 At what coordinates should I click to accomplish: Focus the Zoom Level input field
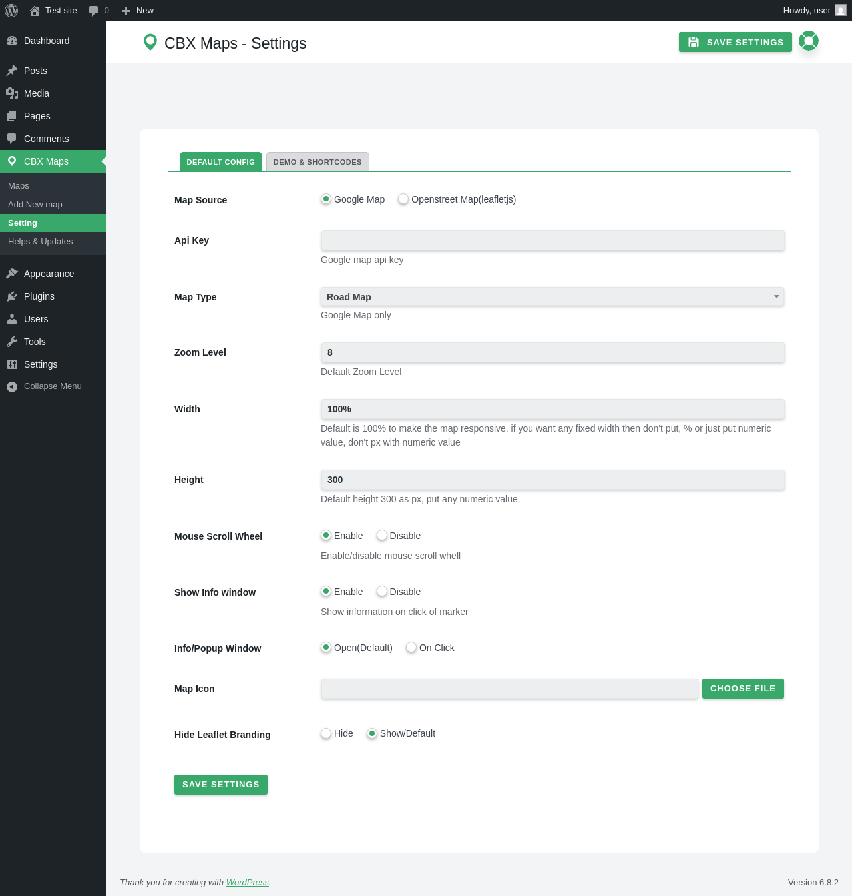pyautogui.click(x=552, y=352)
